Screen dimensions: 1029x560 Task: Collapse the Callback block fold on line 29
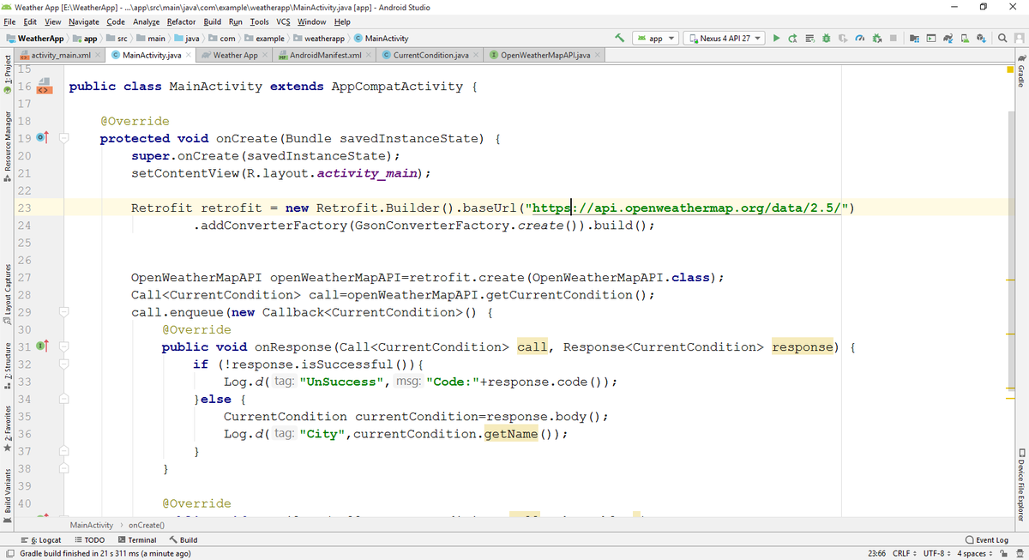[x=65, y=312]
